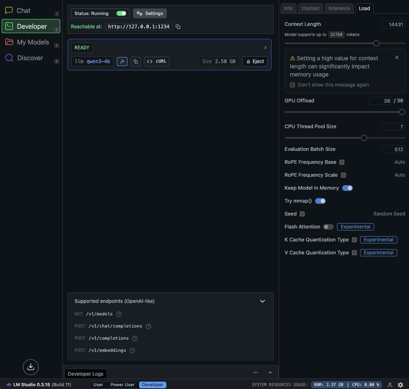
Task: Select the Load tab
Action: (x=364, y=8)
